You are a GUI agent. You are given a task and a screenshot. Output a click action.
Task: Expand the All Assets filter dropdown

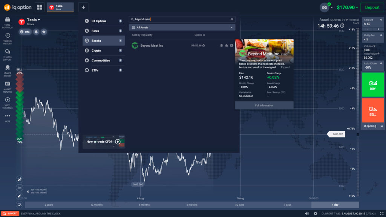point(182,28)
